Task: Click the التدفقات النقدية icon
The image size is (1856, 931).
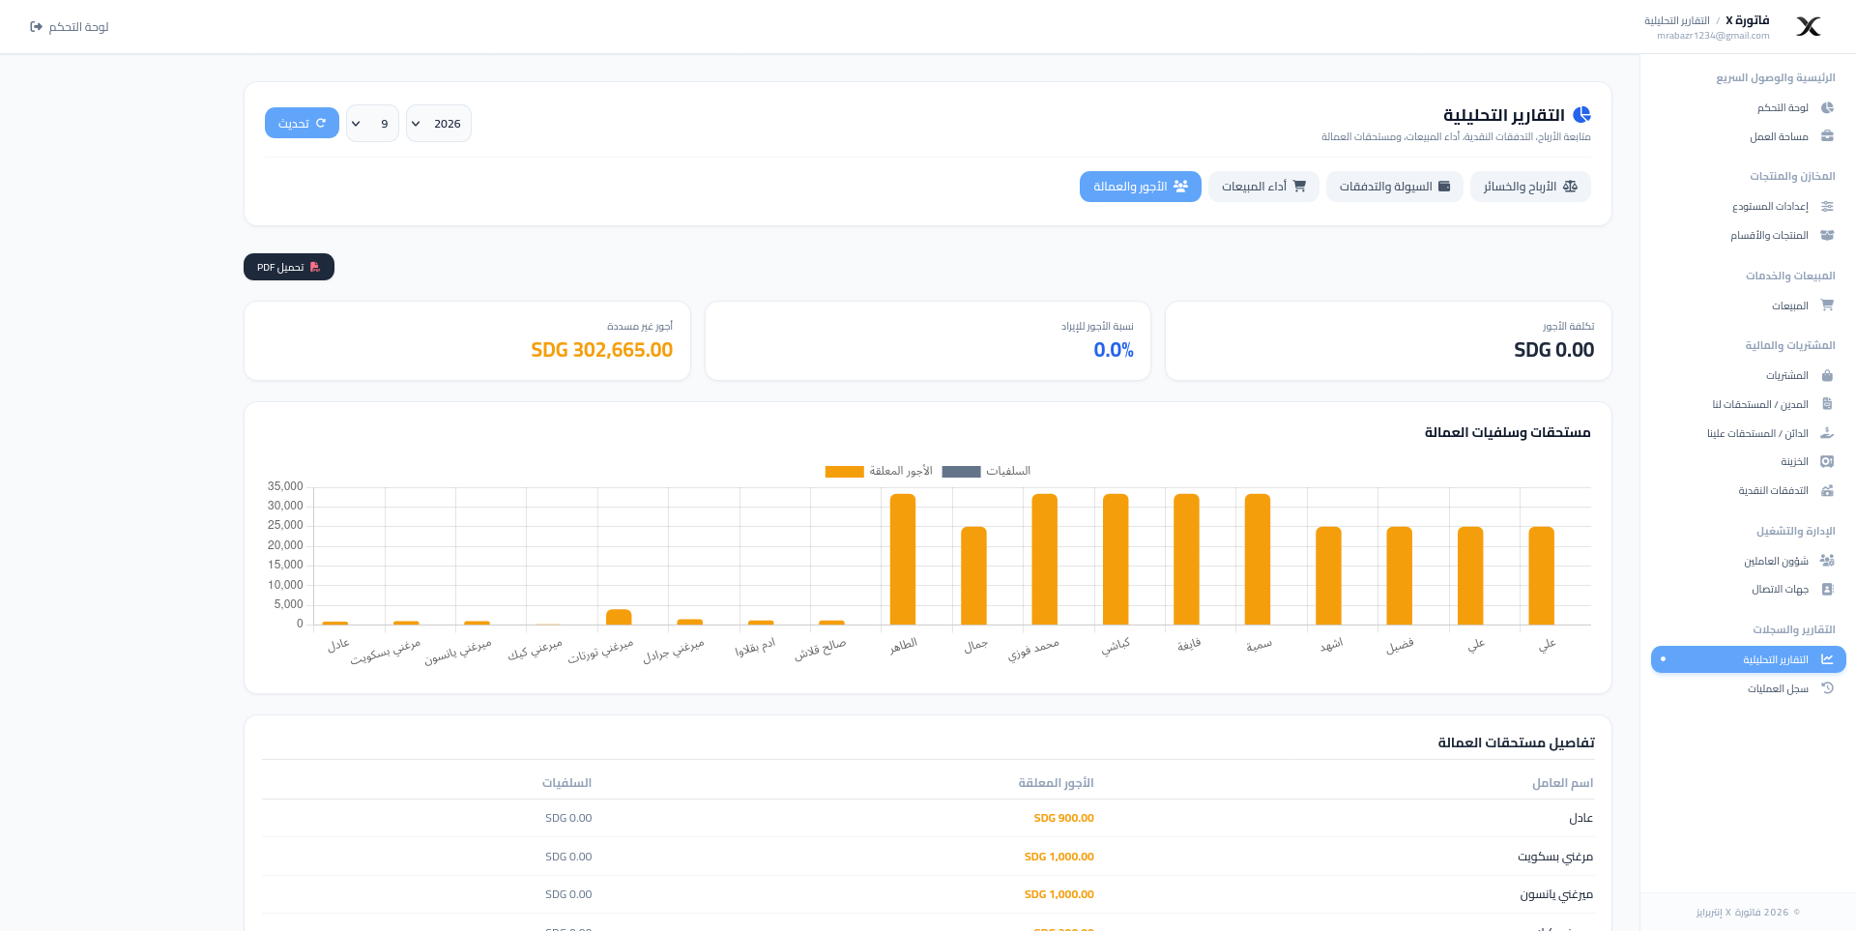Action: [x=1827, y=490]
